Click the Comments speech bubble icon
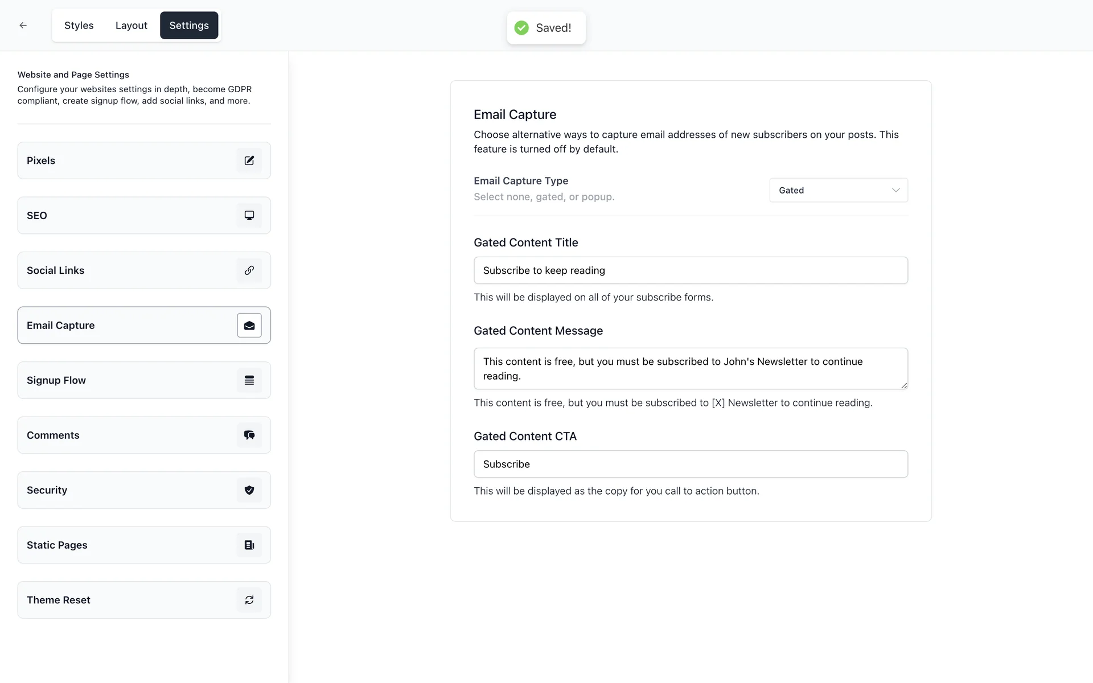1093x683 pixels. click(249, 435)
